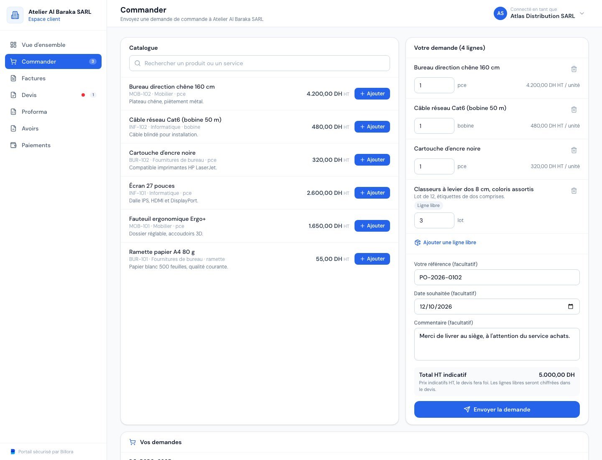The image size is (602, 460).
Task: Add Fauteuil ergonomique Ergo+
Action: coord(372,226)
